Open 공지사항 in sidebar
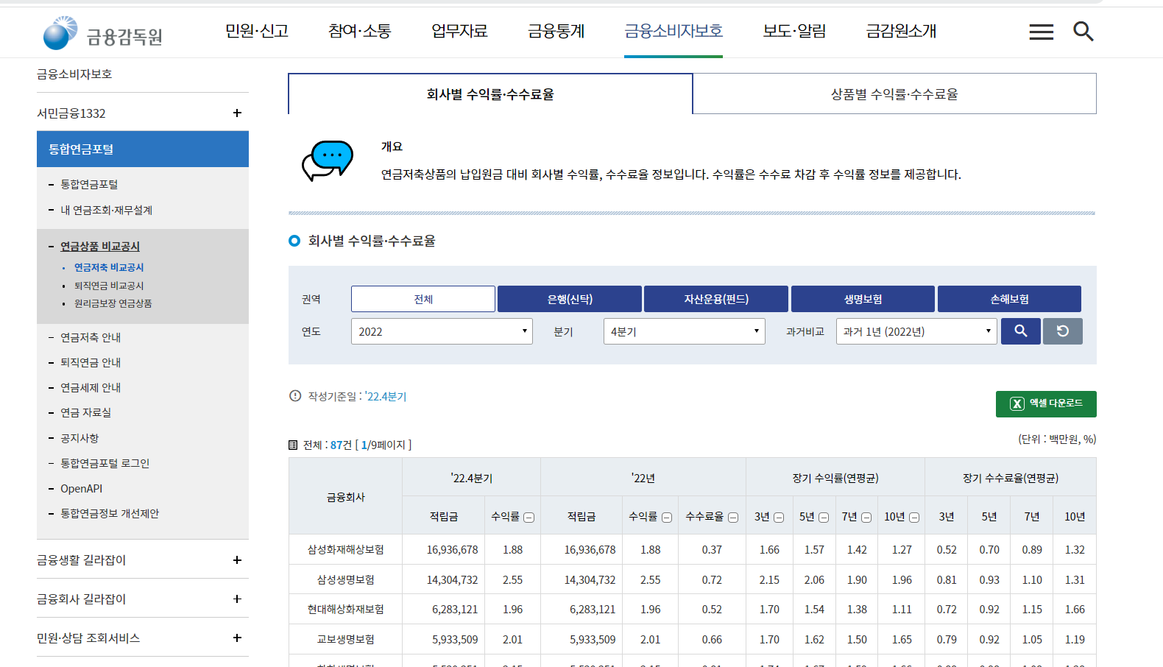 tap(79, 438)
